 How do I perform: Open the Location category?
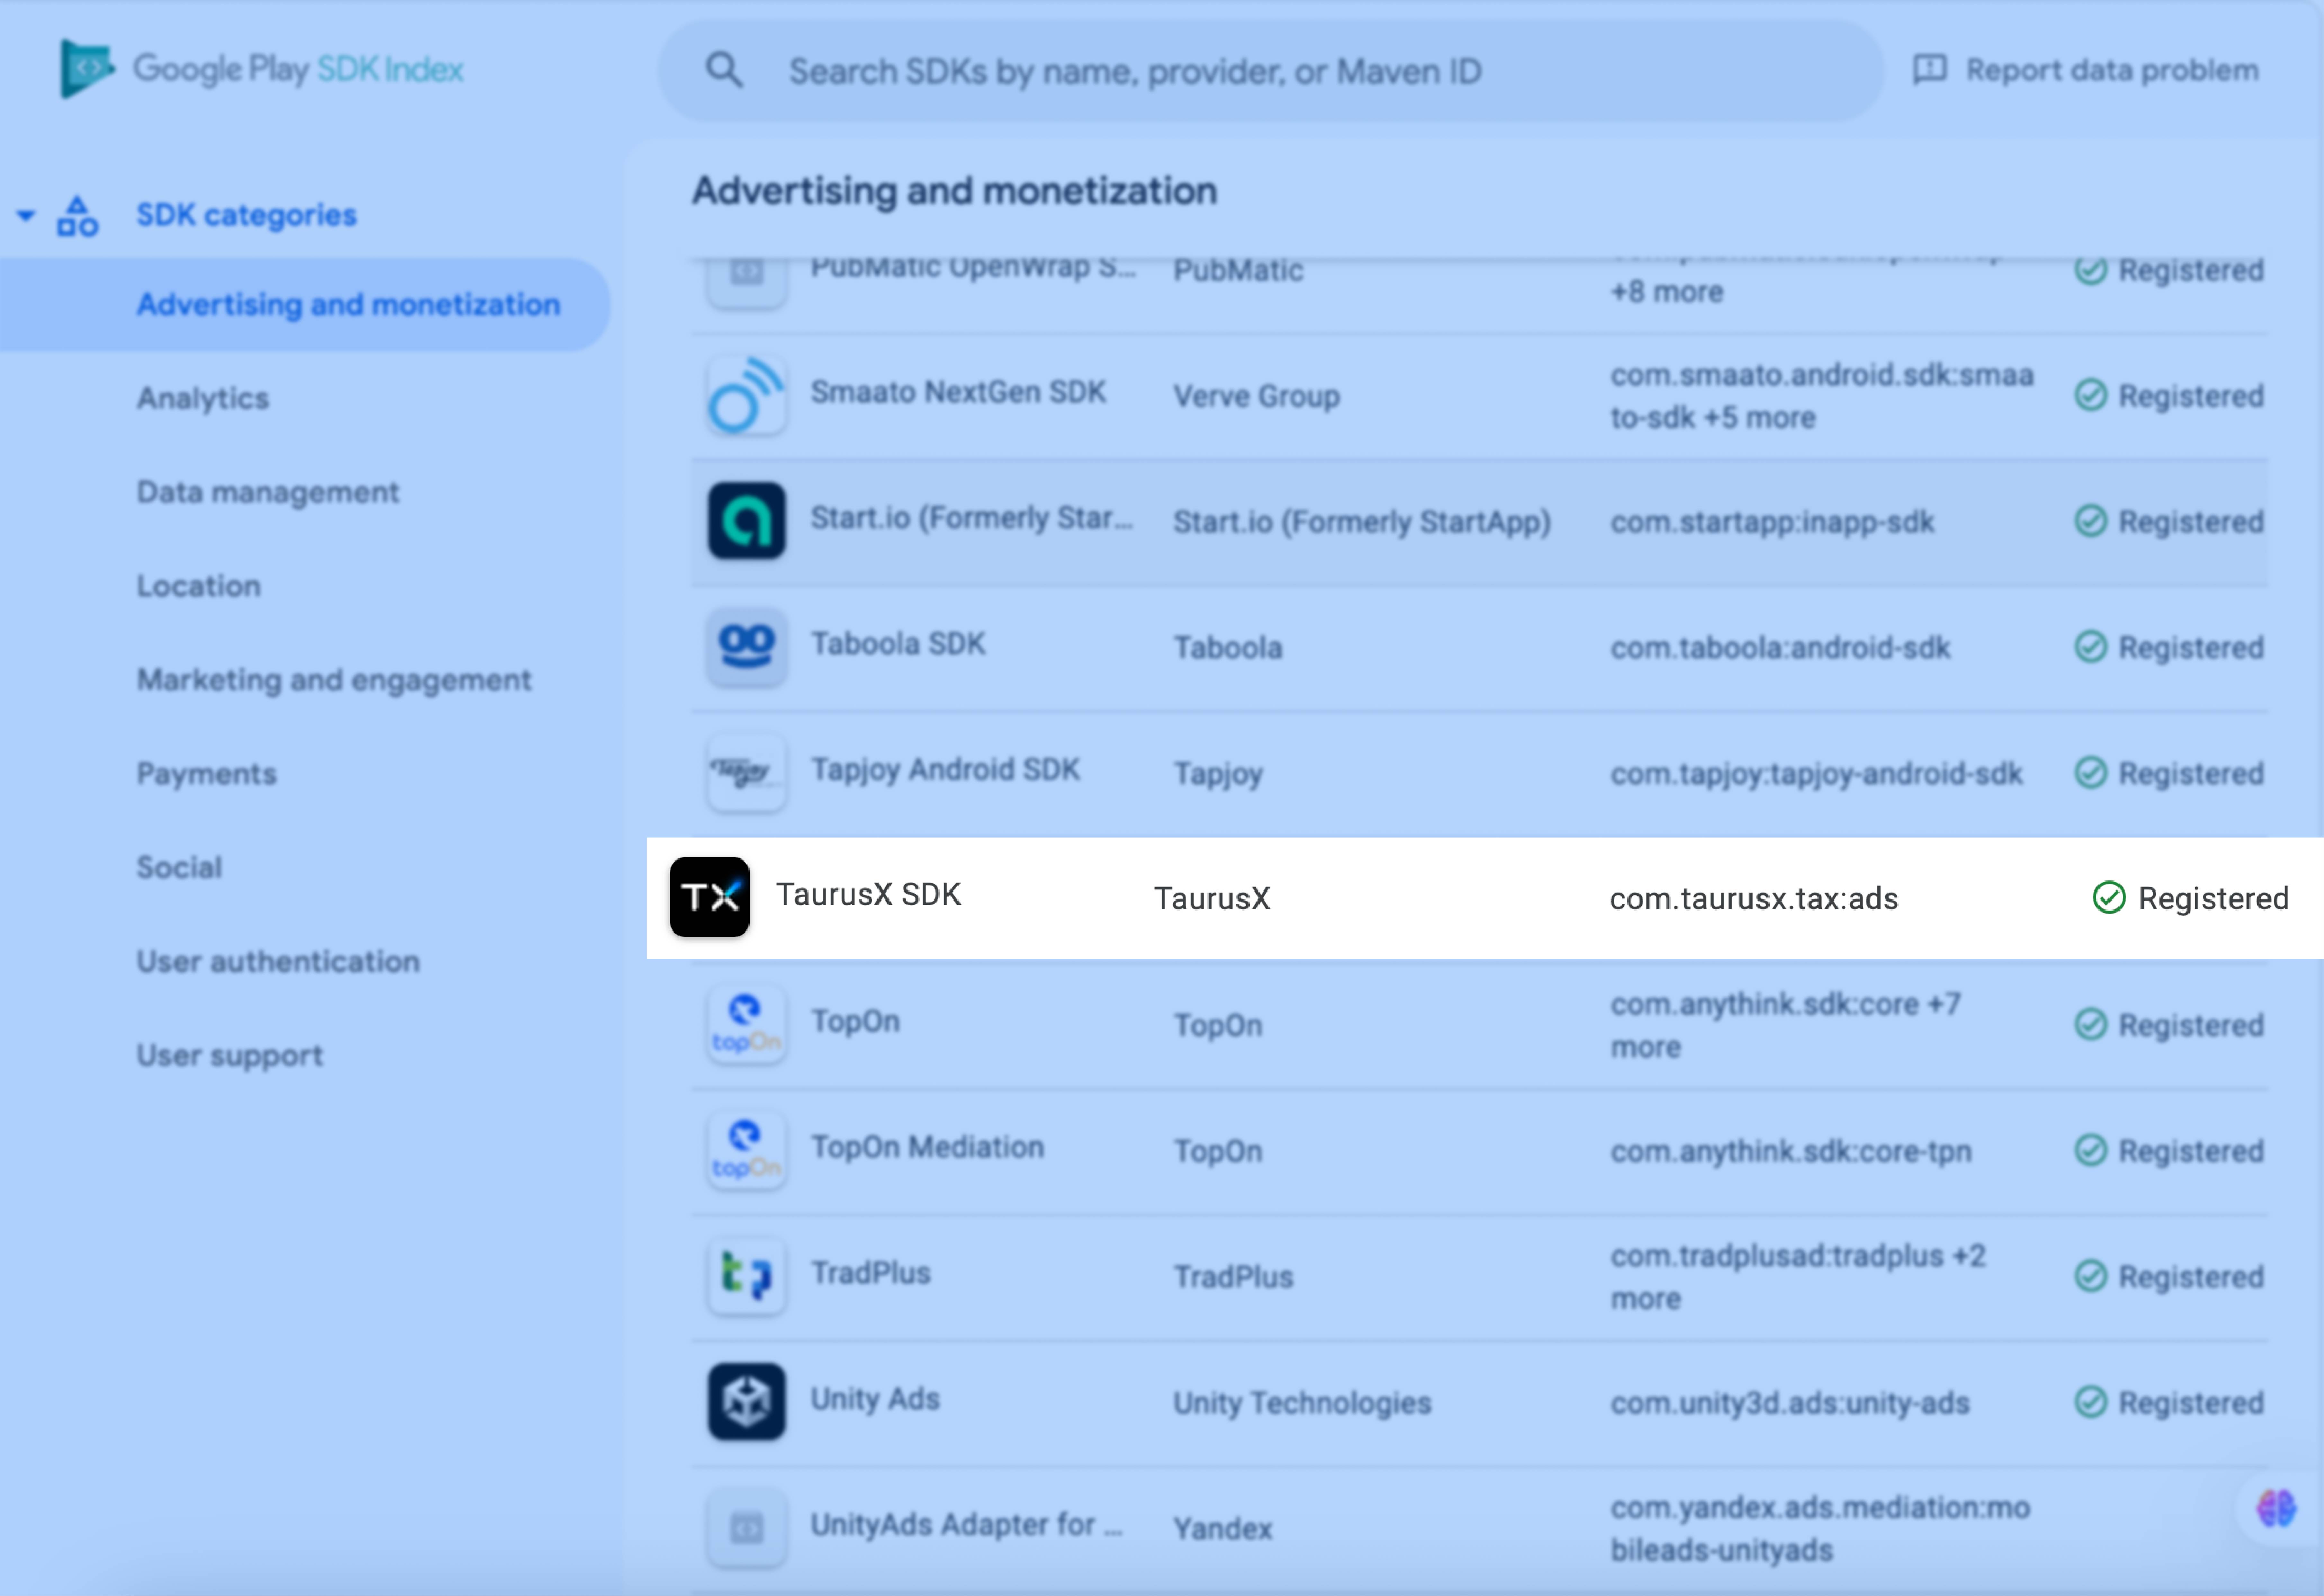[x=199, y=586]
